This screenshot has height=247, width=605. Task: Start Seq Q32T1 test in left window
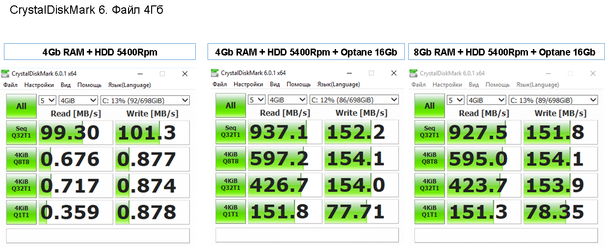[22, 133]
